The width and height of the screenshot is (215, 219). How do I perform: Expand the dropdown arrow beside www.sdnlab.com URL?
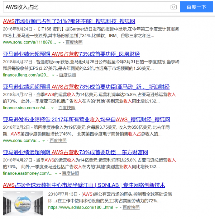[x=116, y=208]
